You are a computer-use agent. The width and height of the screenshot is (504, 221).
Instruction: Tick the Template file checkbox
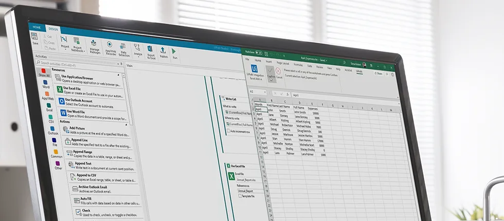pyautogui.click(x=240, y=195)
